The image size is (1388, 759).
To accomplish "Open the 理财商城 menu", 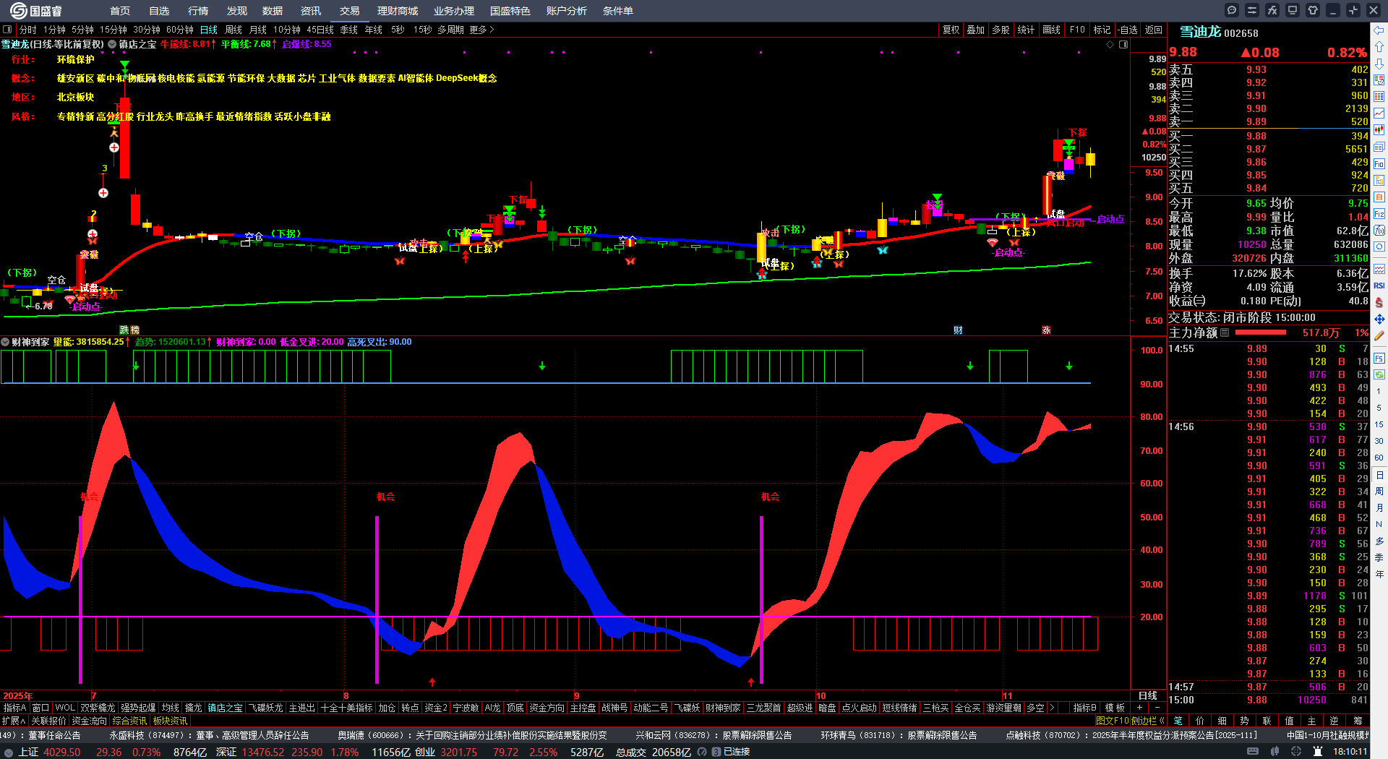I will pos(398,11).
